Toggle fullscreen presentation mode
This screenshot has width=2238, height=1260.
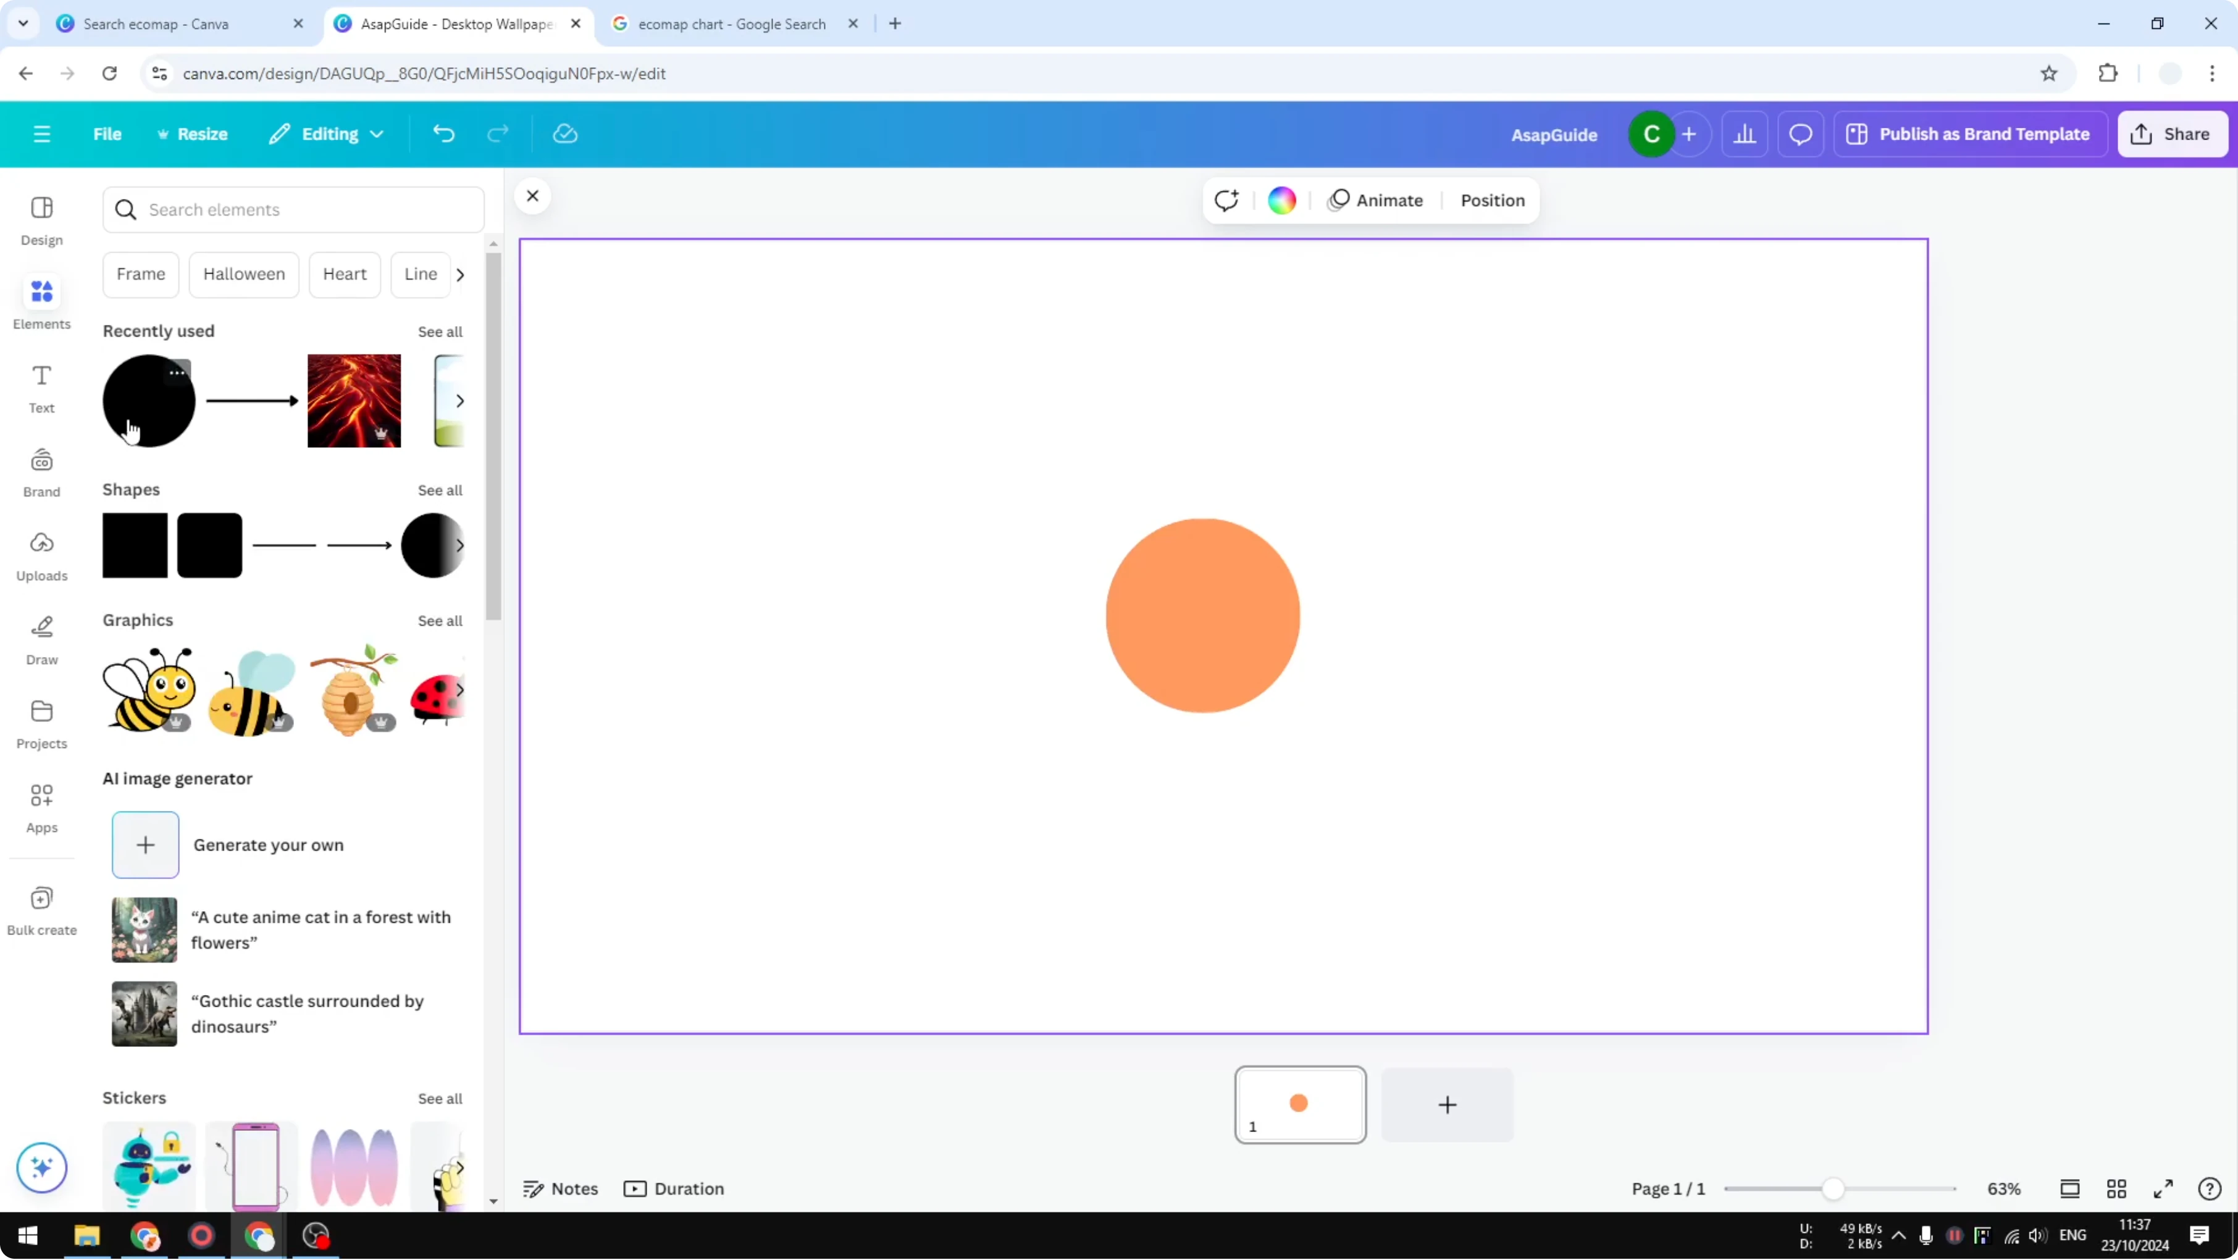(x=2163, y=1188)
